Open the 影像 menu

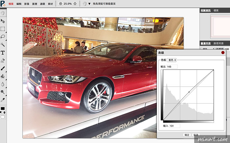click(27, 4)
